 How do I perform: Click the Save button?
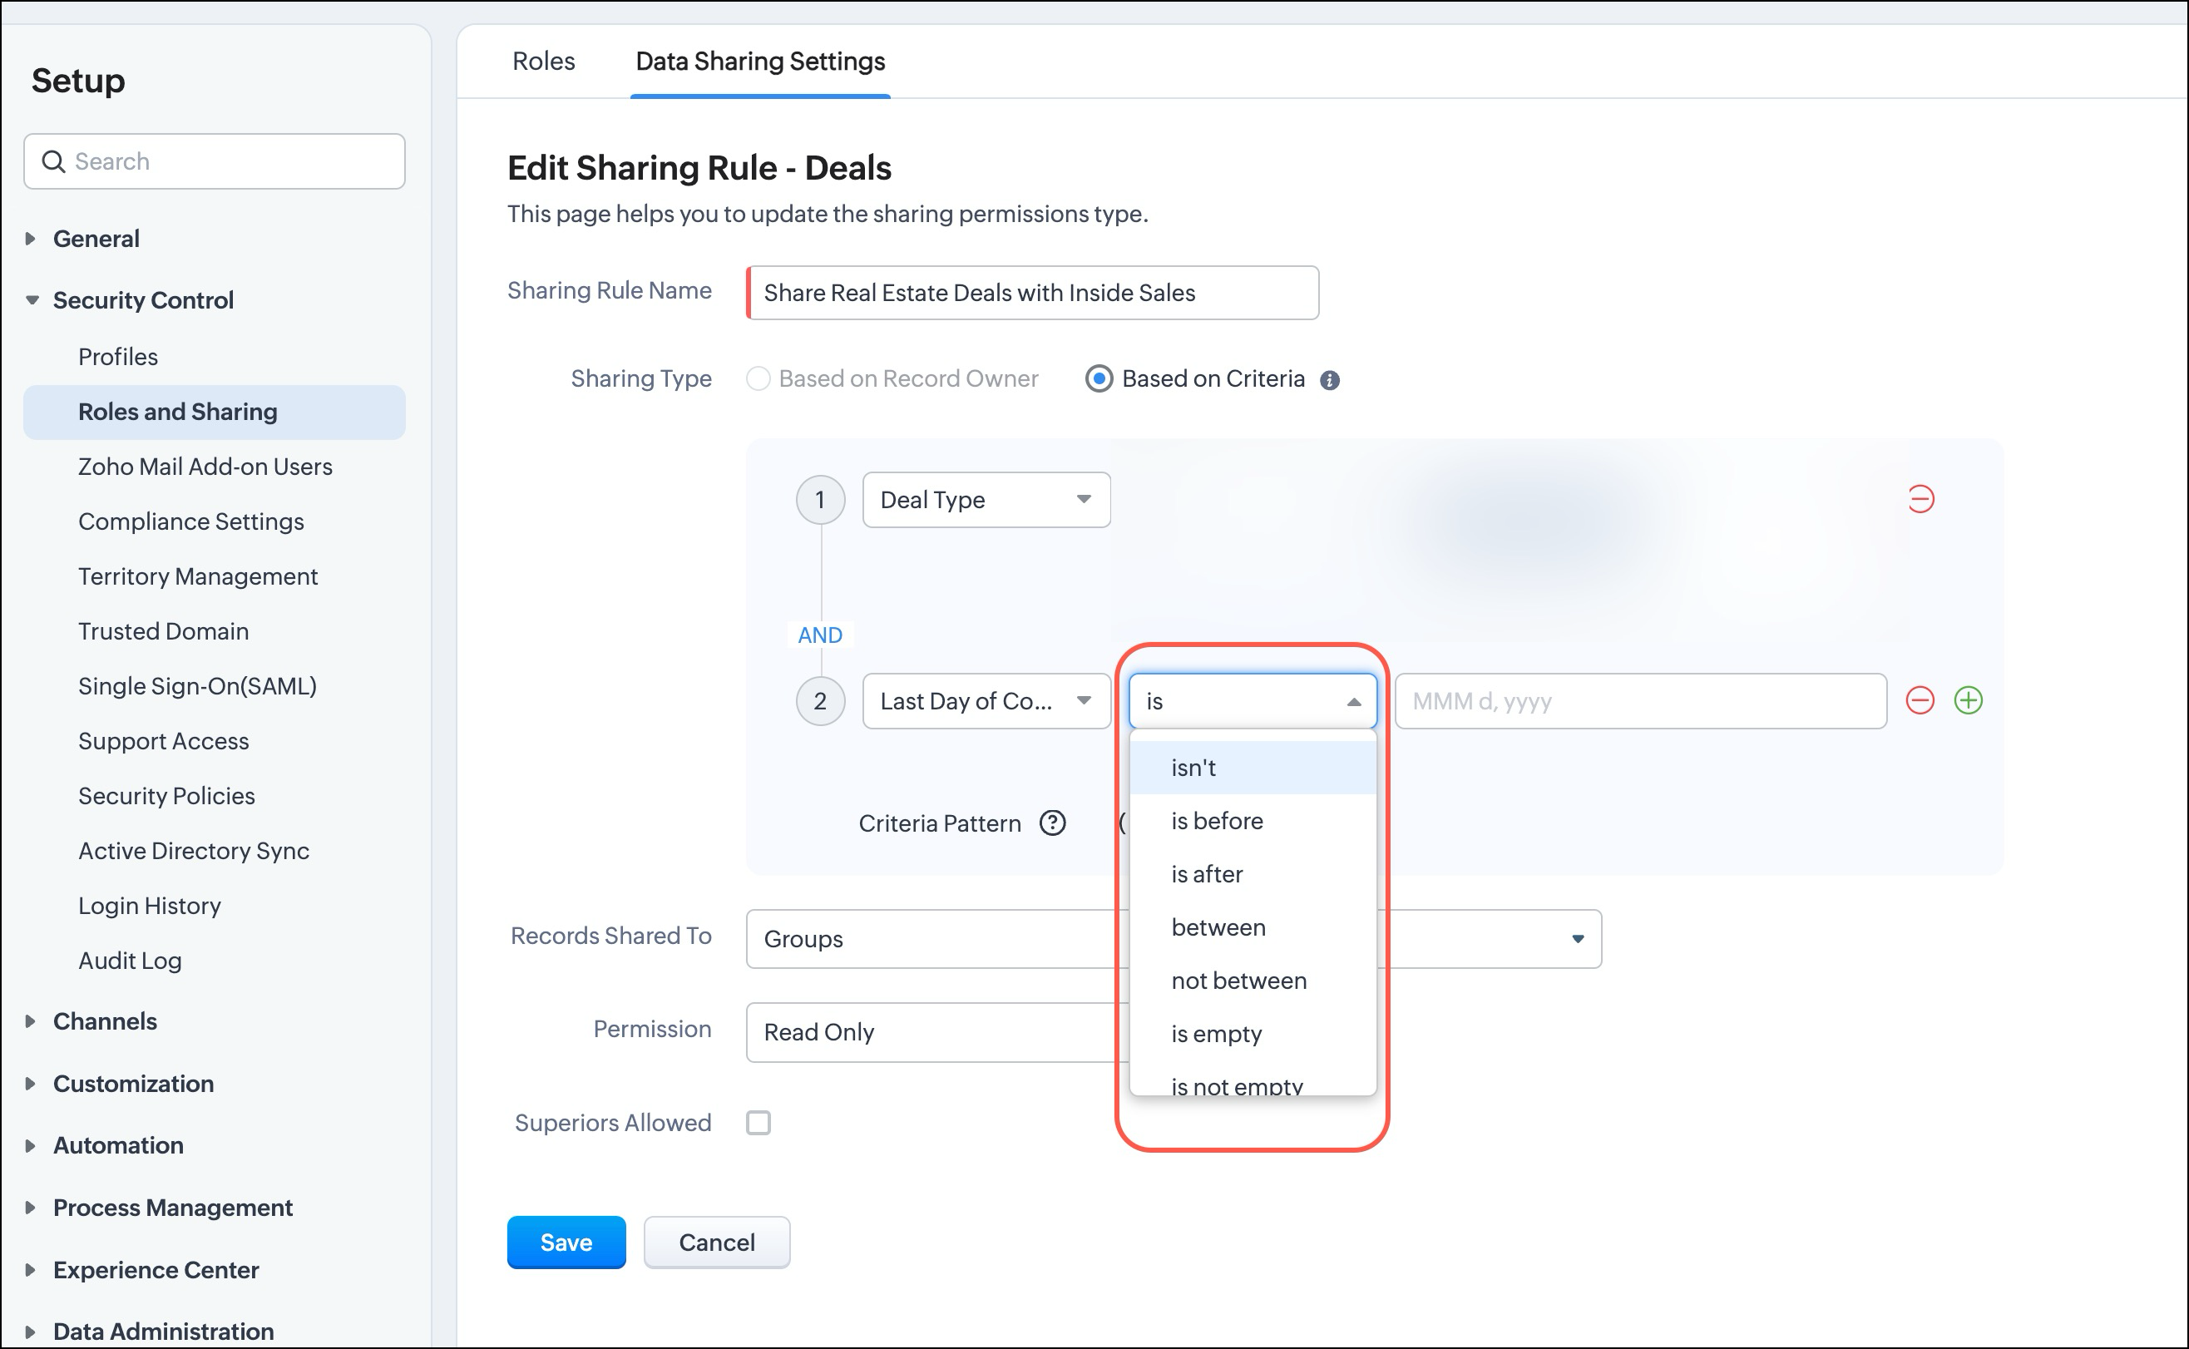tap(566, 1242)
